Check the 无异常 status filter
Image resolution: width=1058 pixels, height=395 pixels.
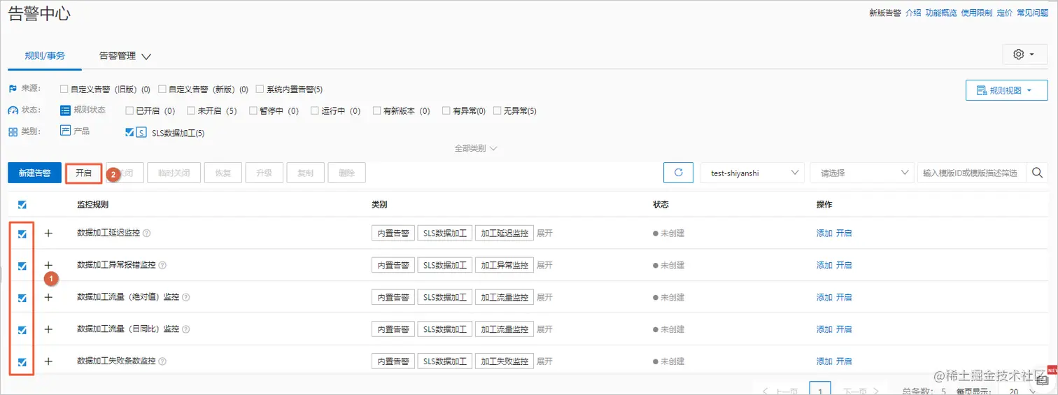coord(498,110)
